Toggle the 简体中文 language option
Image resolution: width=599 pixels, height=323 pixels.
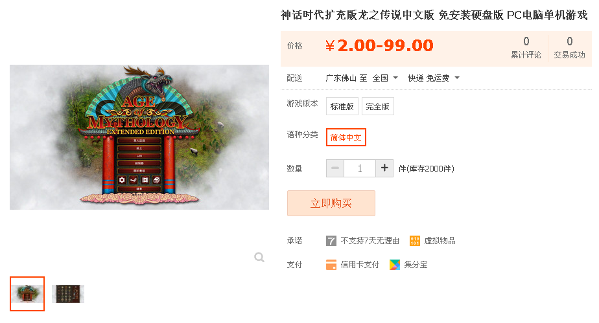[346, 137]
